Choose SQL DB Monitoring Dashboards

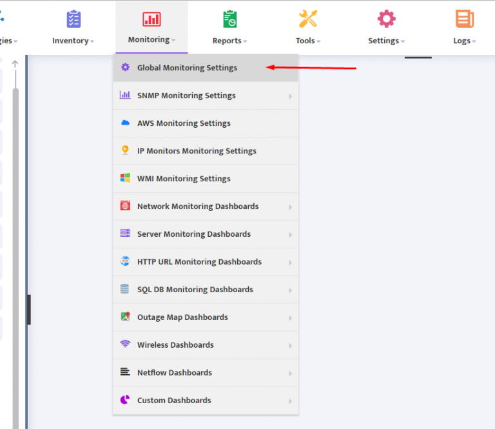coord(195,290)
